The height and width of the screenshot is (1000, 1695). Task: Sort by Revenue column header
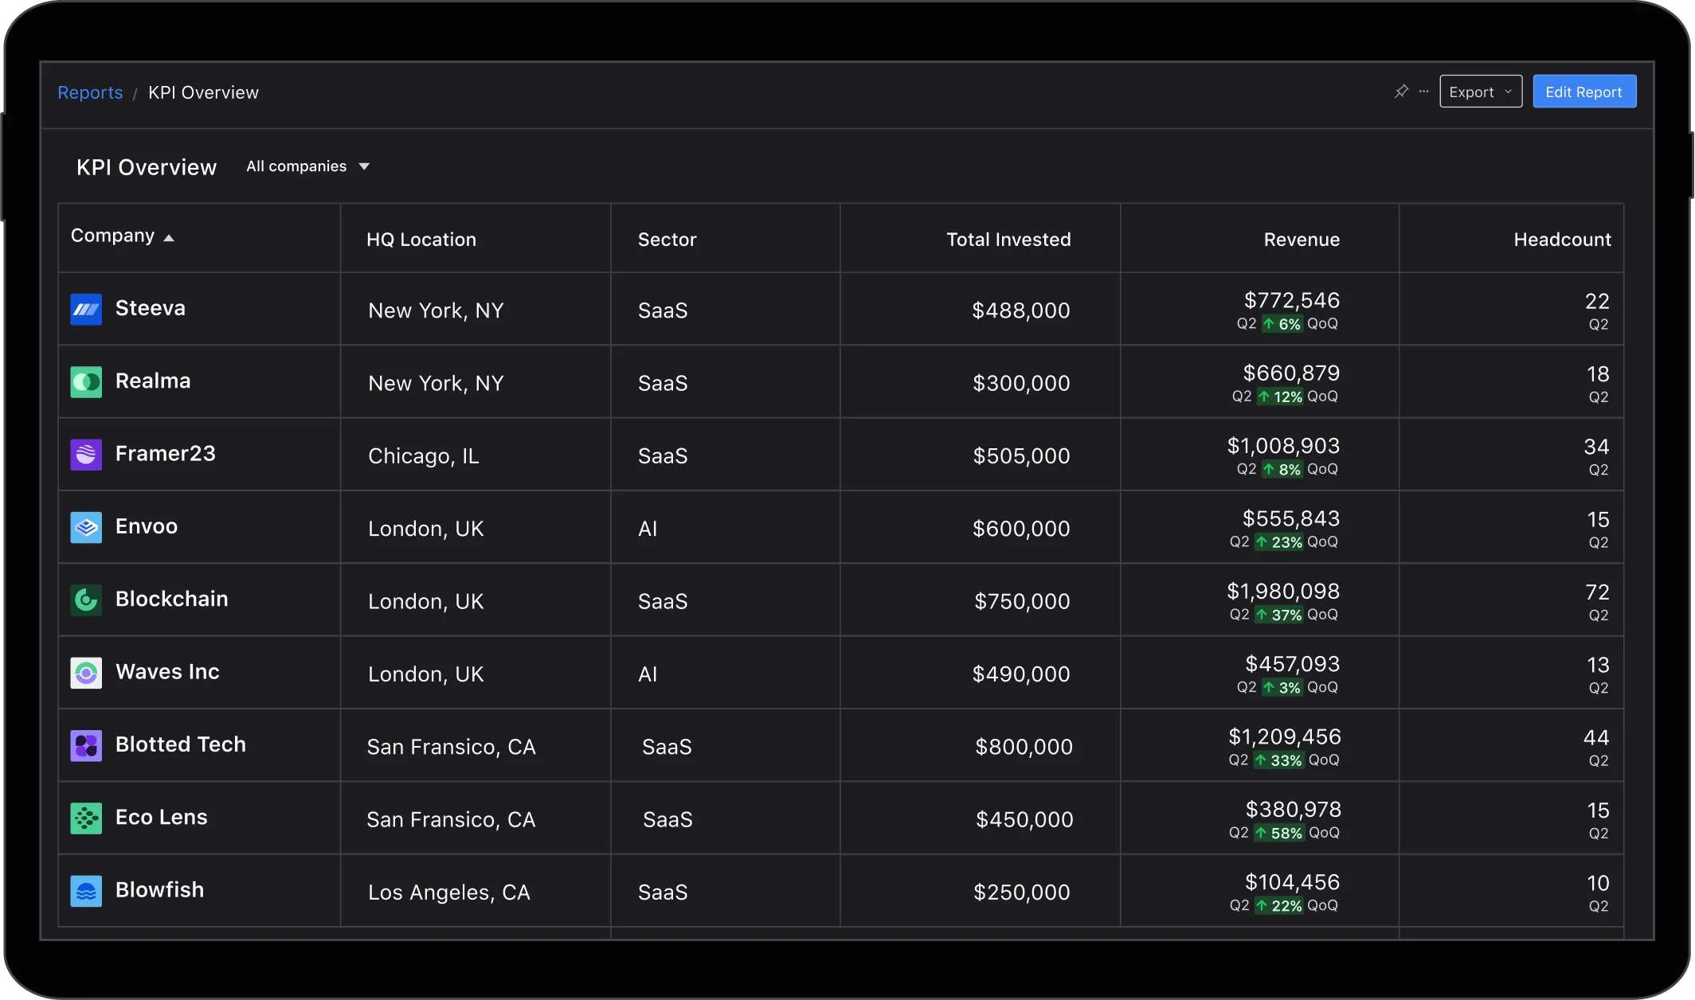point(1302,240)
